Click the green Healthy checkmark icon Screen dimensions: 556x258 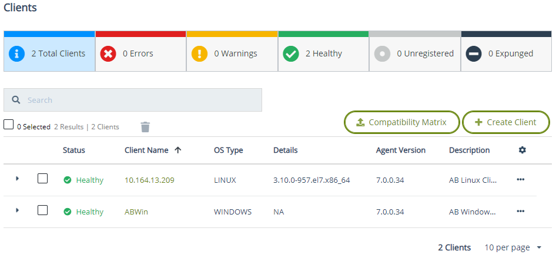(x=291, y=53)
